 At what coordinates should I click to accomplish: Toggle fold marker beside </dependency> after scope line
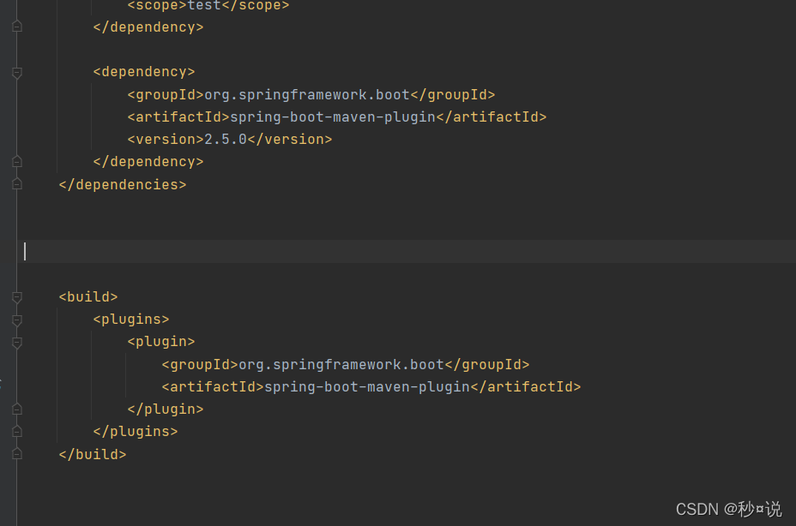pos(17,27)
